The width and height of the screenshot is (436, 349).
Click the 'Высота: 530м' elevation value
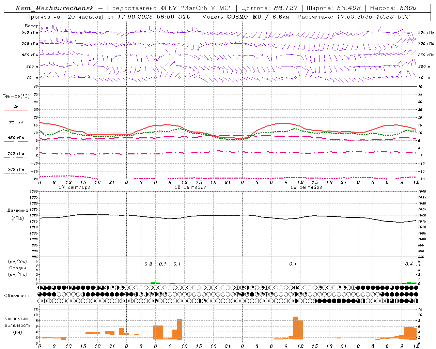[x=393, y=8]
